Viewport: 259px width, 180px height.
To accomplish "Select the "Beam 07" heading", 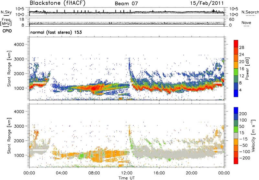I will 126,4.
